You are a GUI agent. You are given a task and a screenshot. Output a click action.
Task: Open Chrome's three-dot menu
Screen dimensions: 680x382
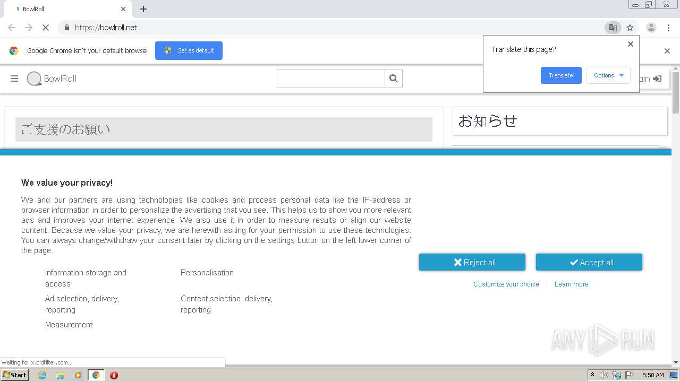coord(668,28)
